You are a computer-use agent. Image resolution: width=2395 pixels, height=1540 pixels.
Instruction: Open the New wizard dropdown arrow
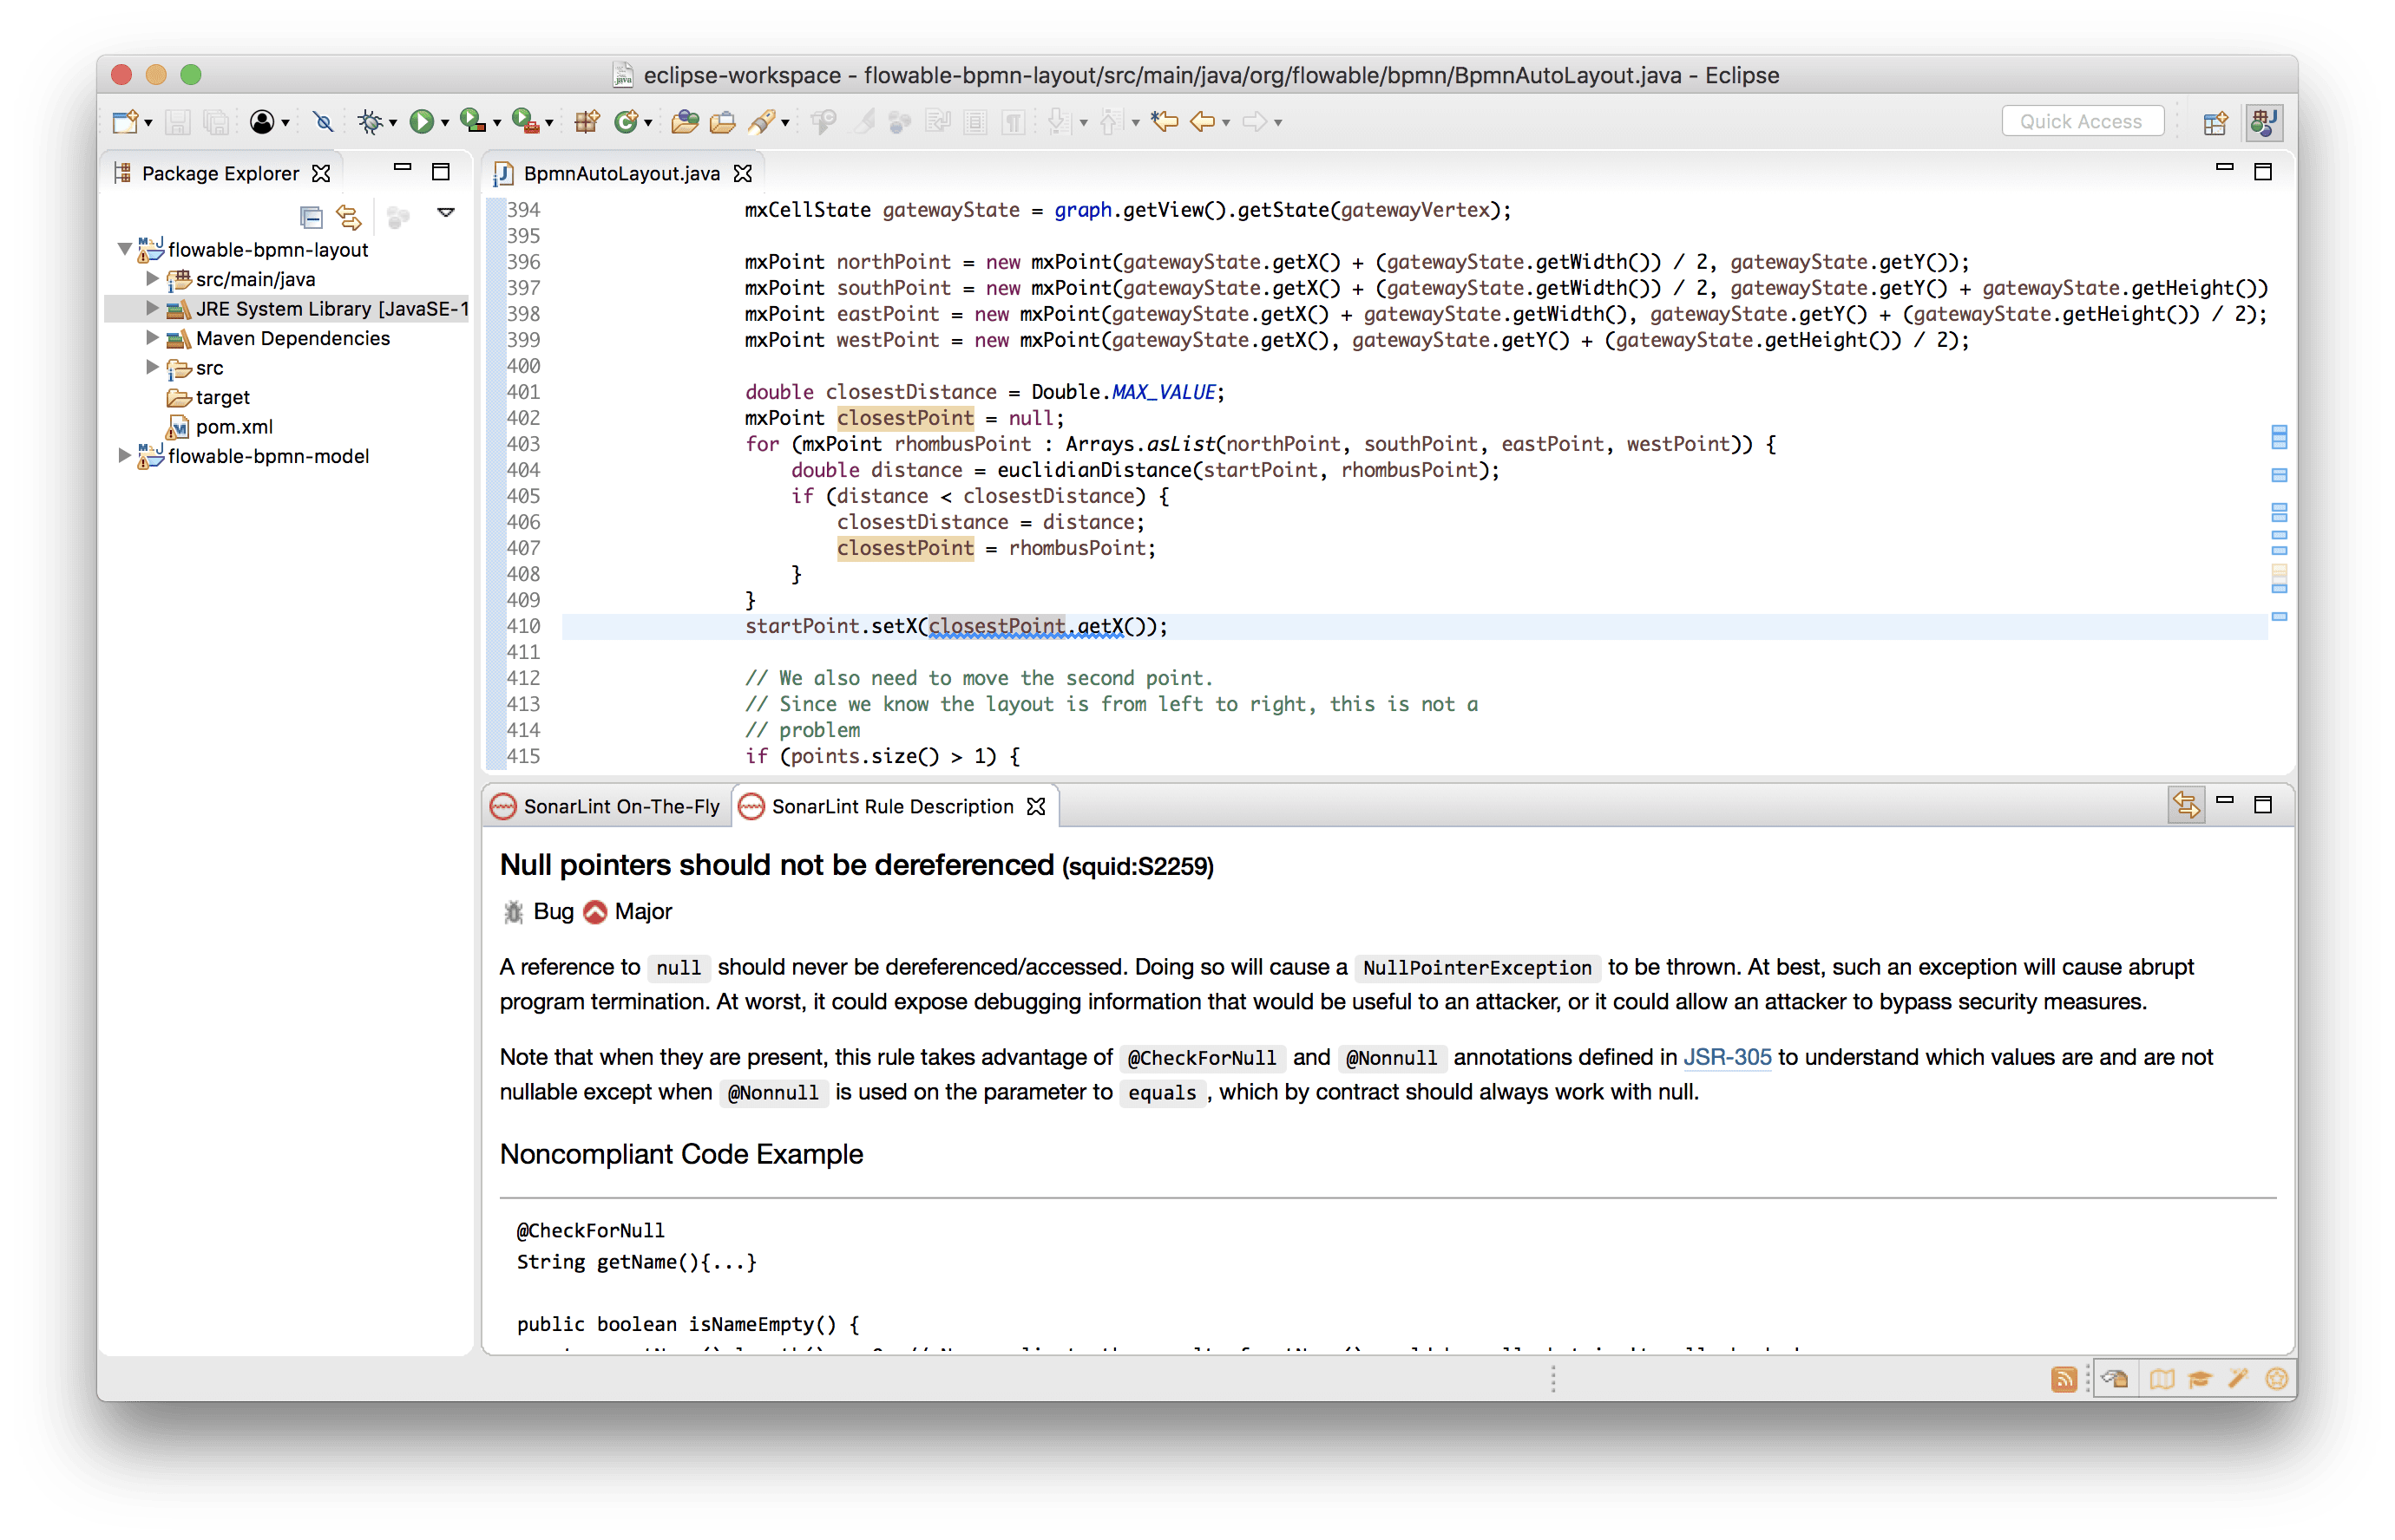(x=149, y=123)
